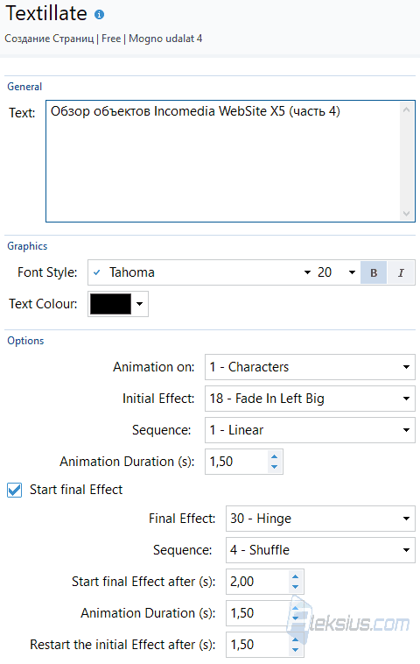The height and width of the screenshot is (664, 420).
Task: Click the Start final Effect after field 2,00
Action: pyautogui.click(x=258, y=582)
